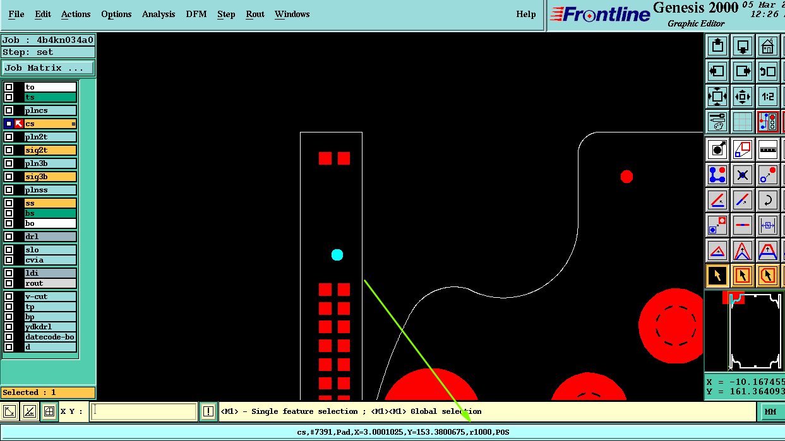
Task: Select the rectangle area selection tool
Action: [x=743, y=276]
